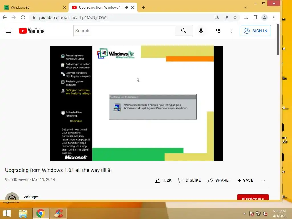Click the video player to pause

pyautogui.click(x=137, y=103)
